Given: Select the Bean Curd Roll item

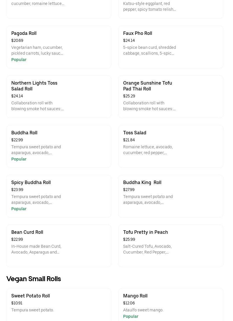Looking at the screenshot, I should 27,232.
